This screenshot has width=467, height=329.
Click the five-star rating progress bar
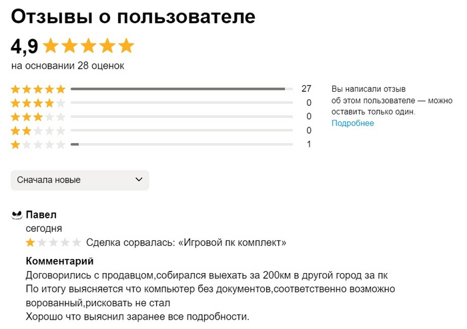(181, 89)
